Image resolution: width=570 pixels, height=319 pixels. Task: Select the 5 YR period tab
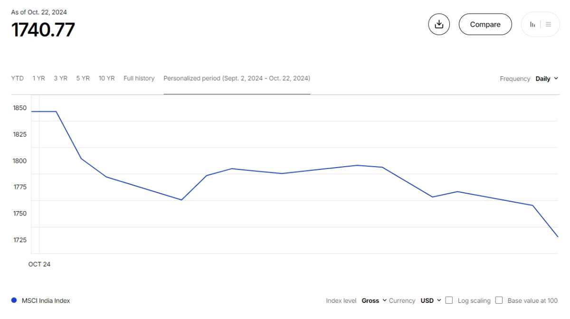[83, 78]
